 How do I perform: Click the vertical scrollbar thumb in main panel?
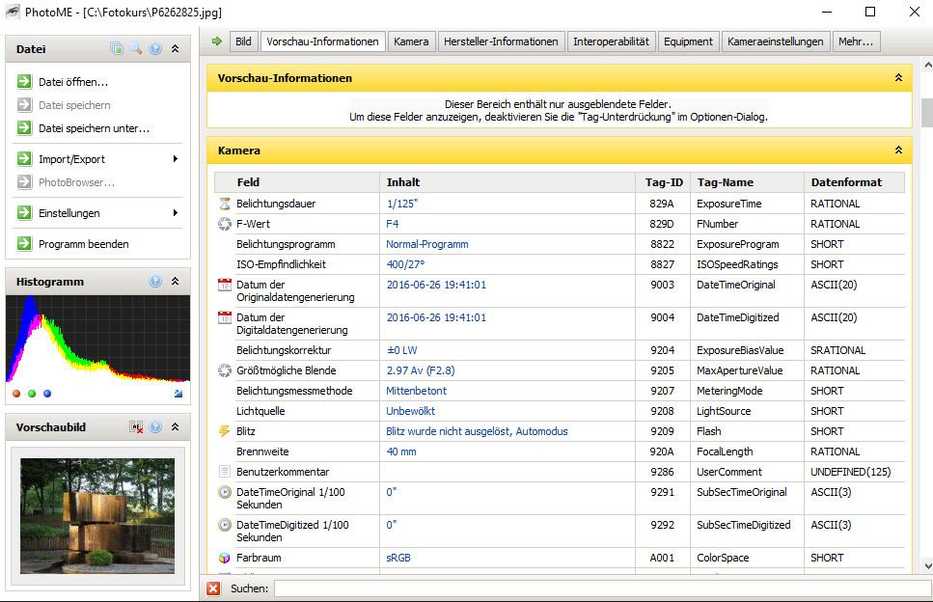(926, 113)
